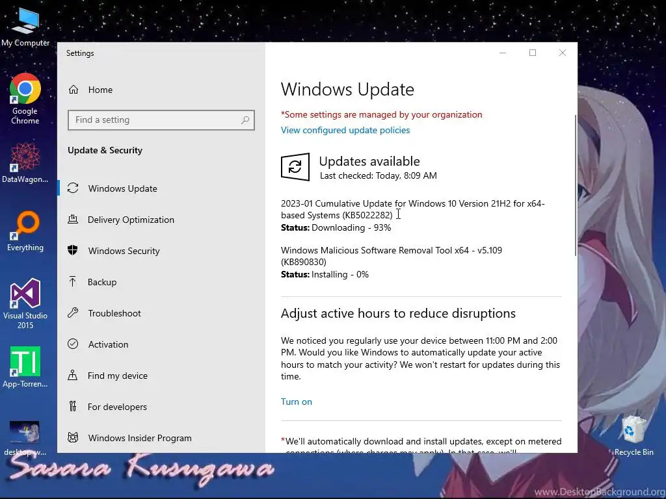The width and height of the screenshot is (666, 499).
Task: Click Turn on active hours link
Action: coord(297,402)
